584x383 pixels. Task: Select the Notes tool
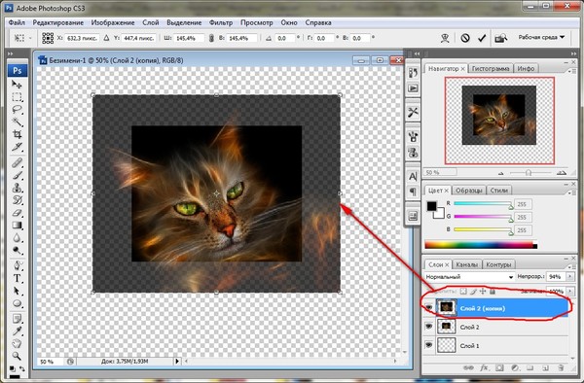click(17, 319)
